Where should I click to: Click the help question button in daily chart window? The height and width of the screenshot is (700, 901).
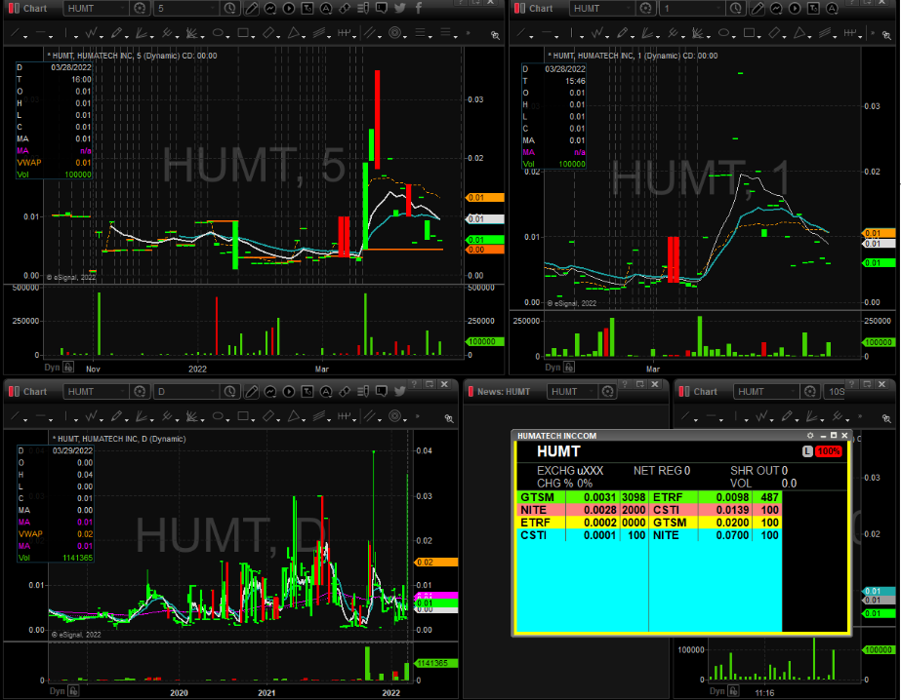click(x=413, y=384)
